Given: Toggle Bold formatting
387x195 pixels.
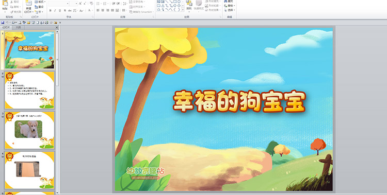Looking at the screenshot, I should click(x=51, y=10).
